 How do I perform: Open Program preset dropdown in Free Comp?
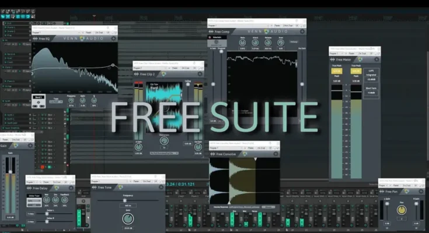(x=239, y=26)
